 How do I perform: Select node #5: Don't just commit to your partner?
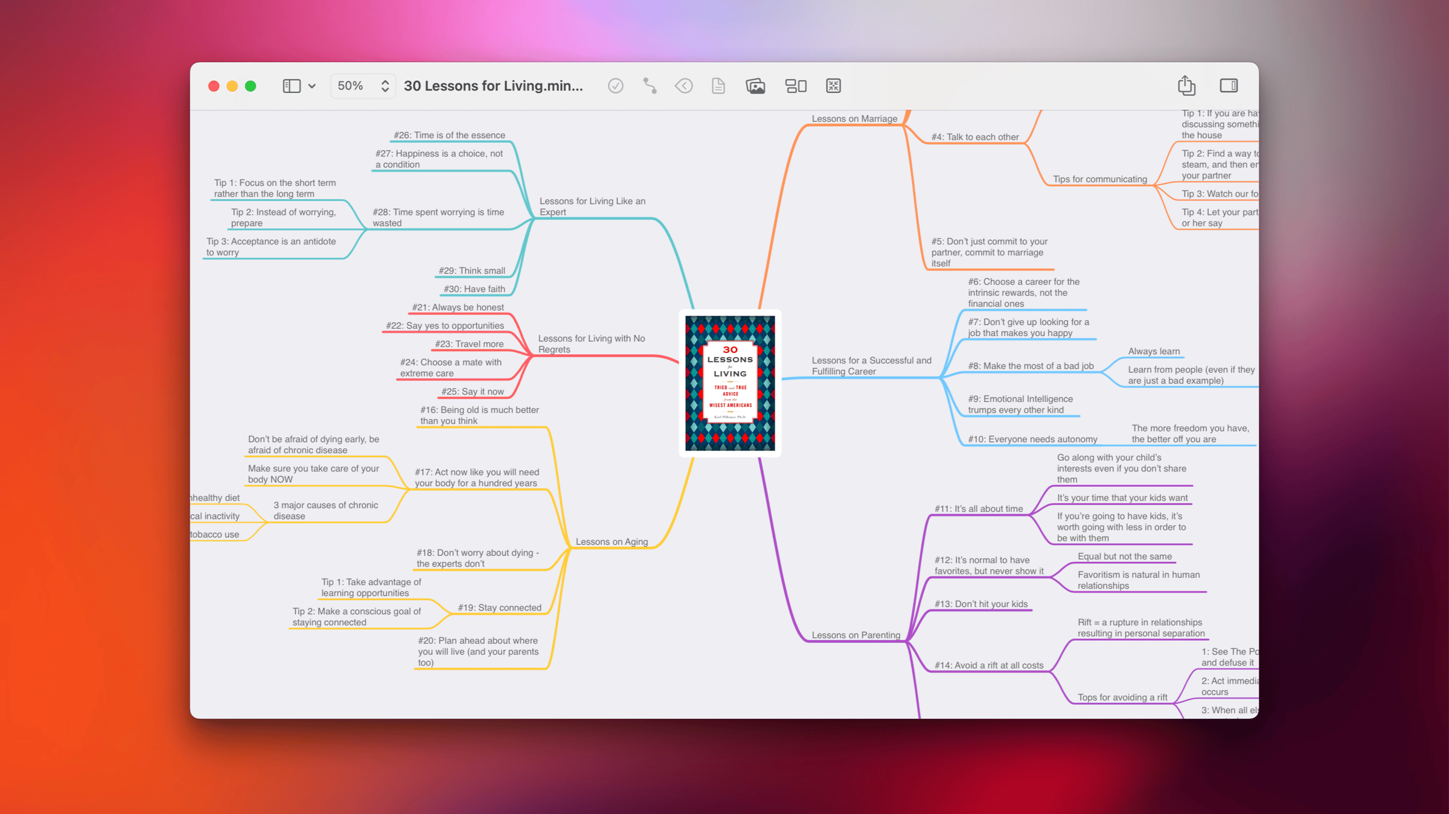click(x=989, y=252)
